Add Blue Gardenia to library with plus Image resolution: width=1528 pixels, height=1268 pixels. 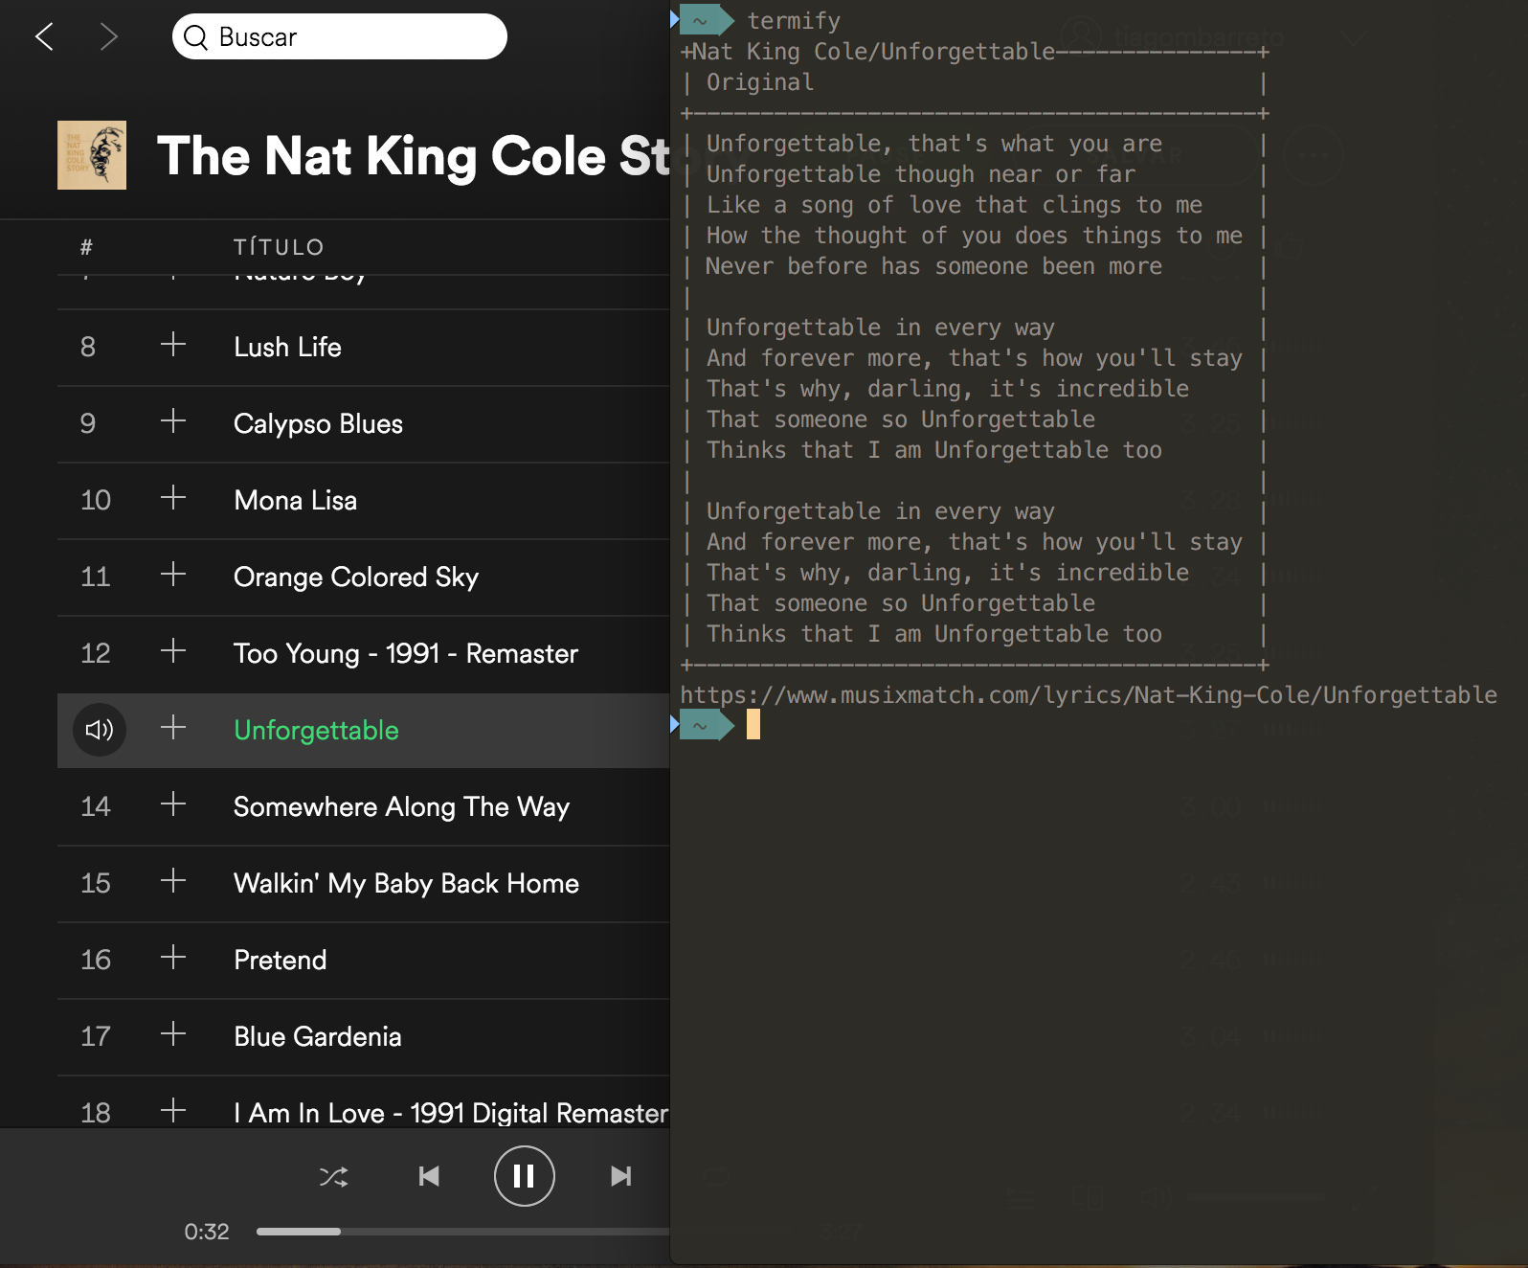pos(173,1034)
